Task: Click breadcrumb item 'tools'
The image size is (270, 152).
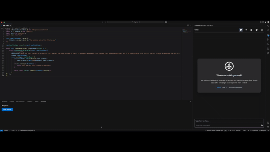Action: pos(16,28)
